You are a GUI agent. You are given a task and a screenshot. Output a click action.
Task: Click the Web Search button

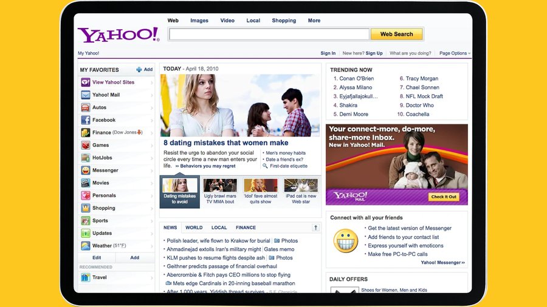pyautogui.click(x=397, y=34)
